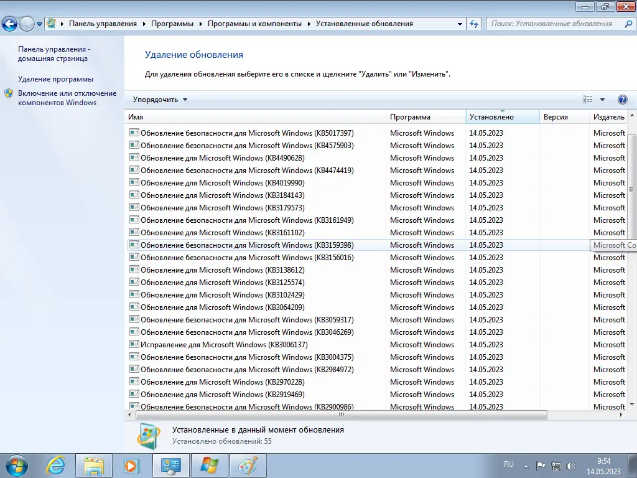This screenshot has height=478, width=637.
Task: Expand the view options dropdown arrow
Action: 602,100
